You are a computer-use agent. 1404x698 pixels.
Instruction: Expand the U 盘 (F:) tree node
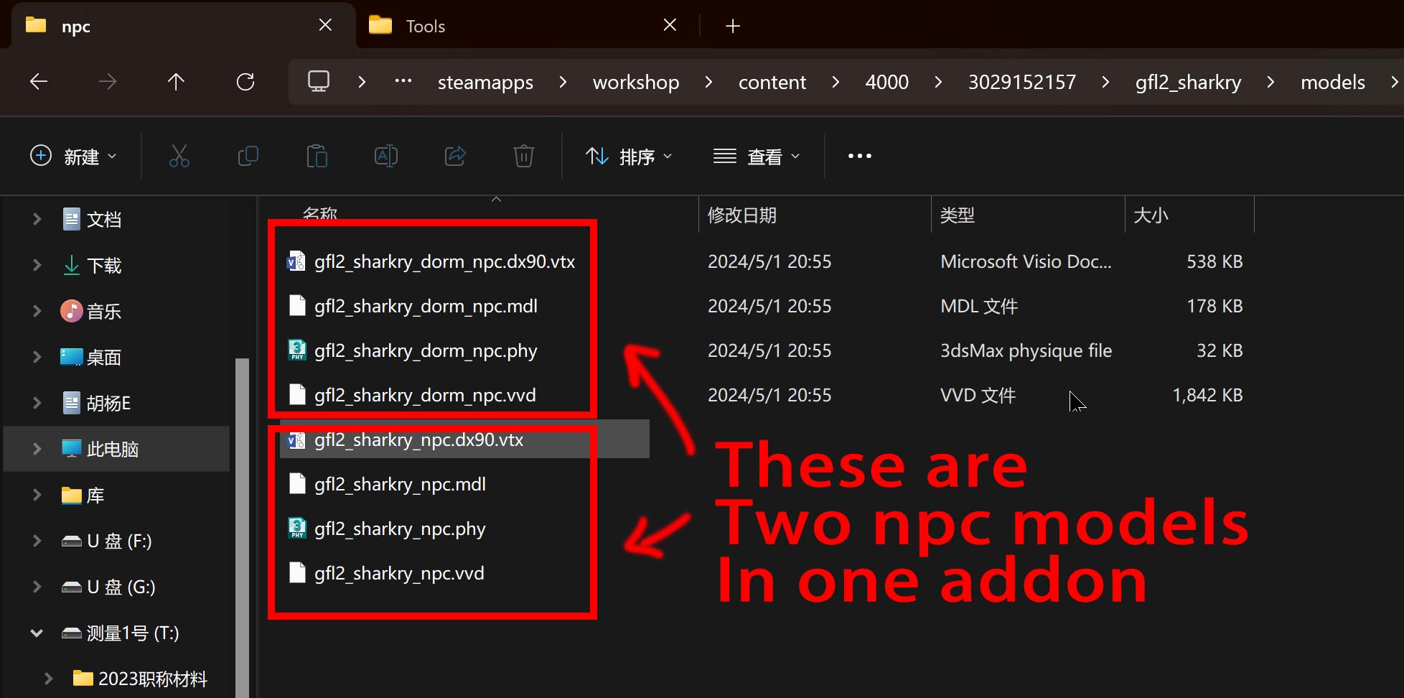pos(37,541)
